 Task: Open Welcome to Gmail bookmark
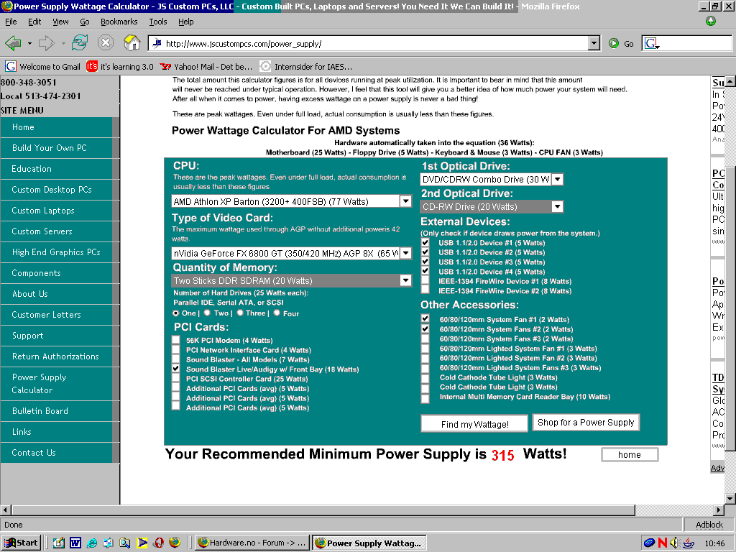(x=43, y=66)
